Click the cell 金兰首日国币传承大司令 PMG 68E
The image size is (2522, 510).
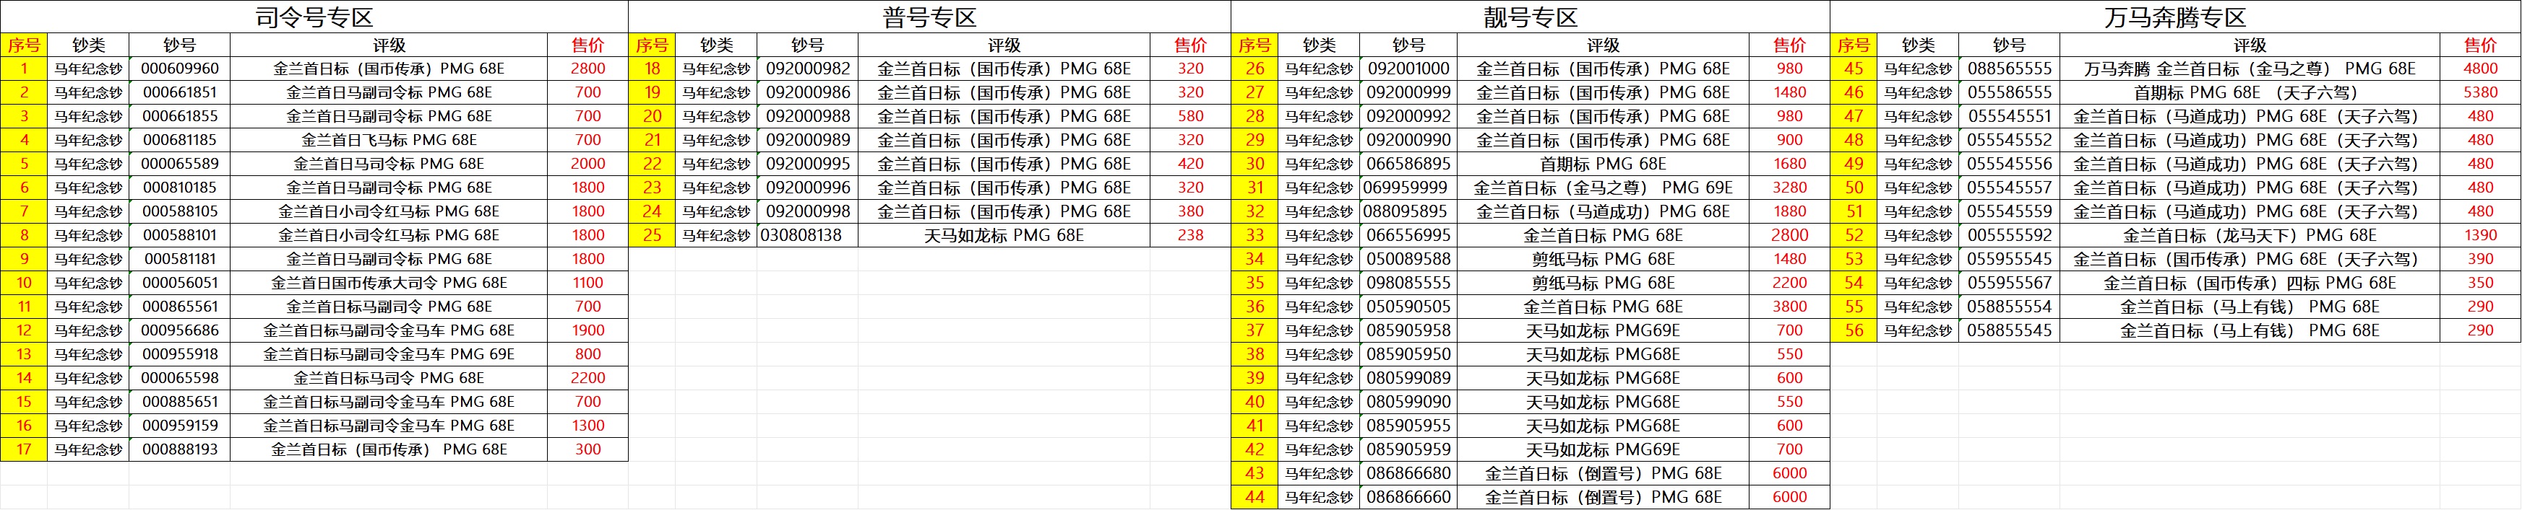pos(389,283)
